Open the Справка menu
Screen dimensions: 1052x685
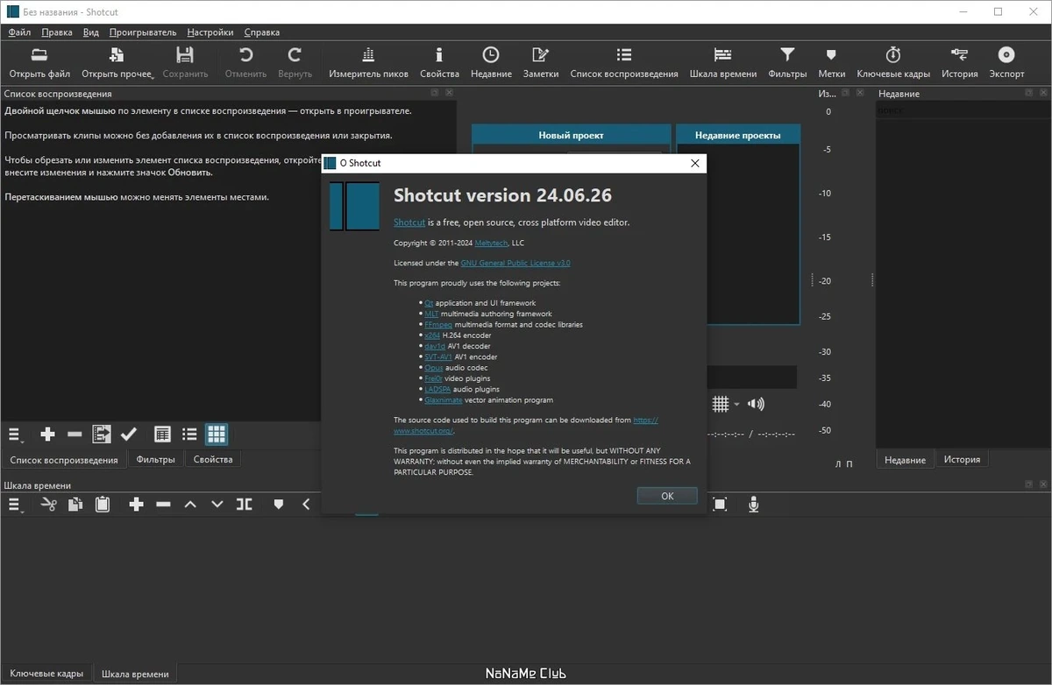click(x=261, y=32)
